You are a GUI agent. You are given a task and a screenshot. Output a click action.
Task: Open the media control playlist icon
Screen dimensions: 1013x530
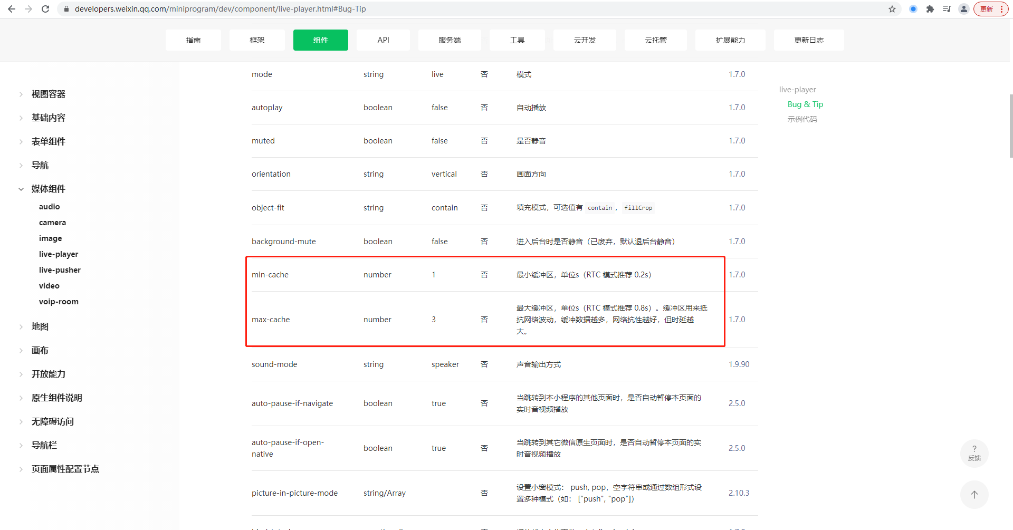click(x=947, y=9)
